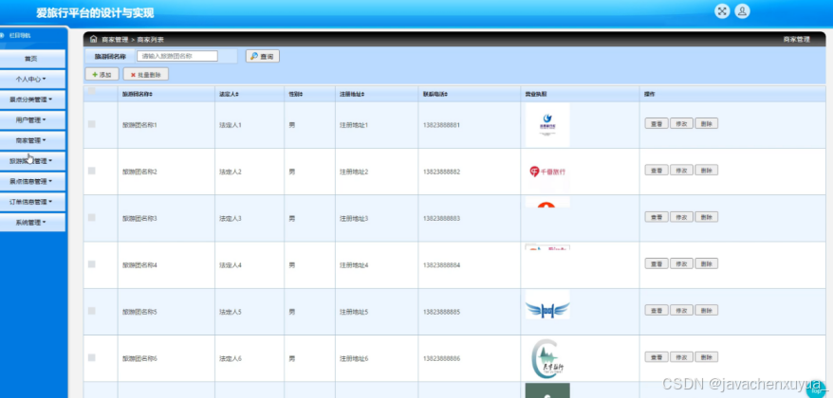
Task: Click 修改 for 旅游团名称1 row
Action: 681,123
